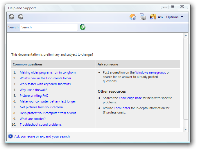Open What's new in the Documents folder
Viewport: 197px width, 150px height.
coord(45,78)
